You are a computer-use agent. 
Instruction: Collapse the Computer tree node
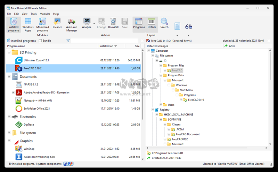click(x=149, y=51)
